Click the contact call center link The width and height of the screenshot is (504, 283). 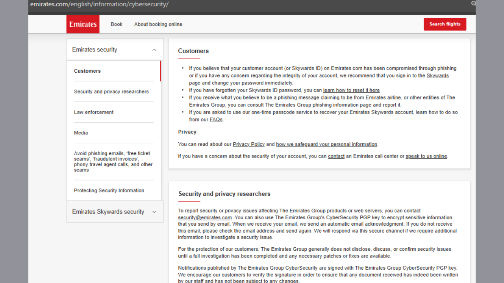pos(336,156)
